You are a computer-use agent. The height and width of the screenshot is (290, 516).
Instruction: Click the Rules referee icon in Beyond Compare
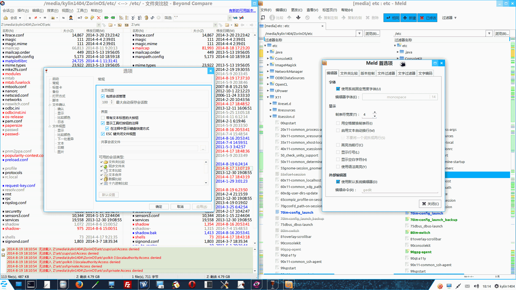[71, 18]
